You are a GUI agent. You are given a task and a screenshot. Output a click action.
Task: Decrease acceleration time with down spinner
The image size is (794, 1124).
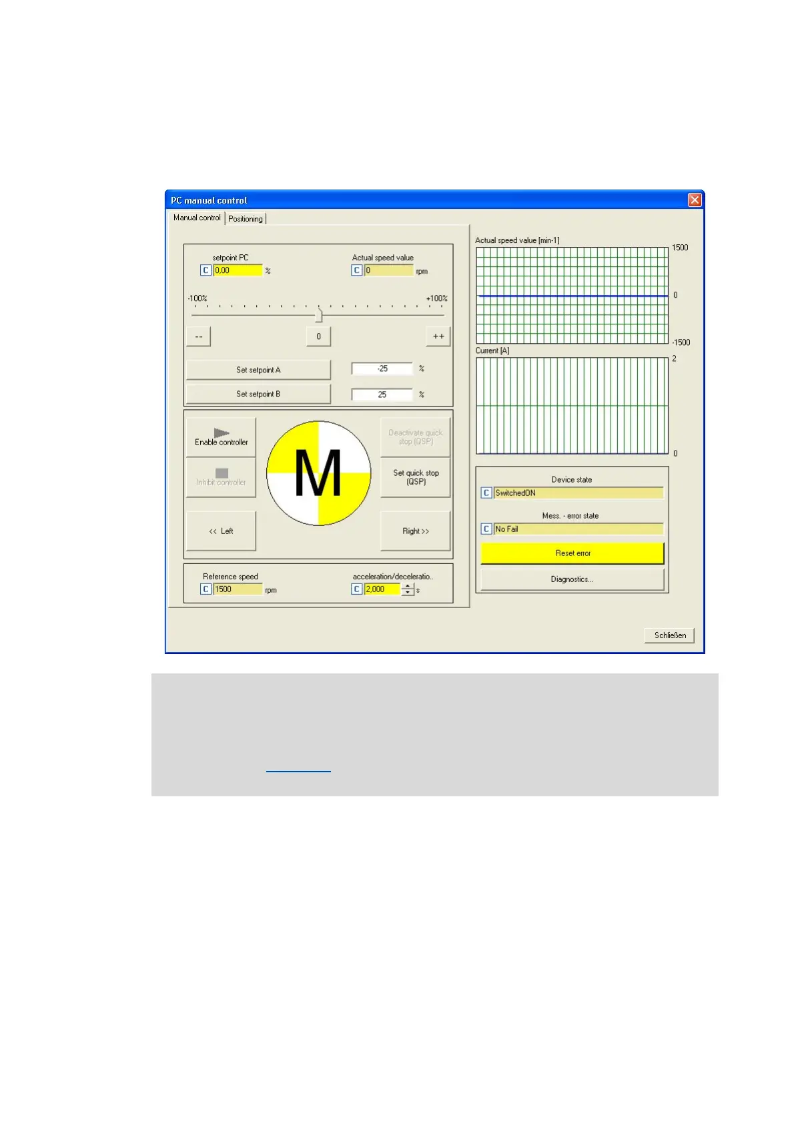click(x=408, y=593)
